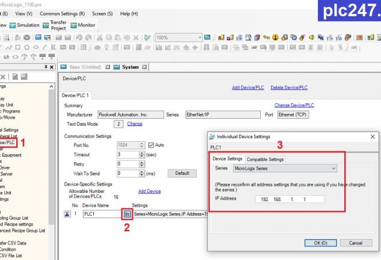Click the delete device icon beside PLC1 row
This screenshot has width=381, height=260.
coord(67,214)
